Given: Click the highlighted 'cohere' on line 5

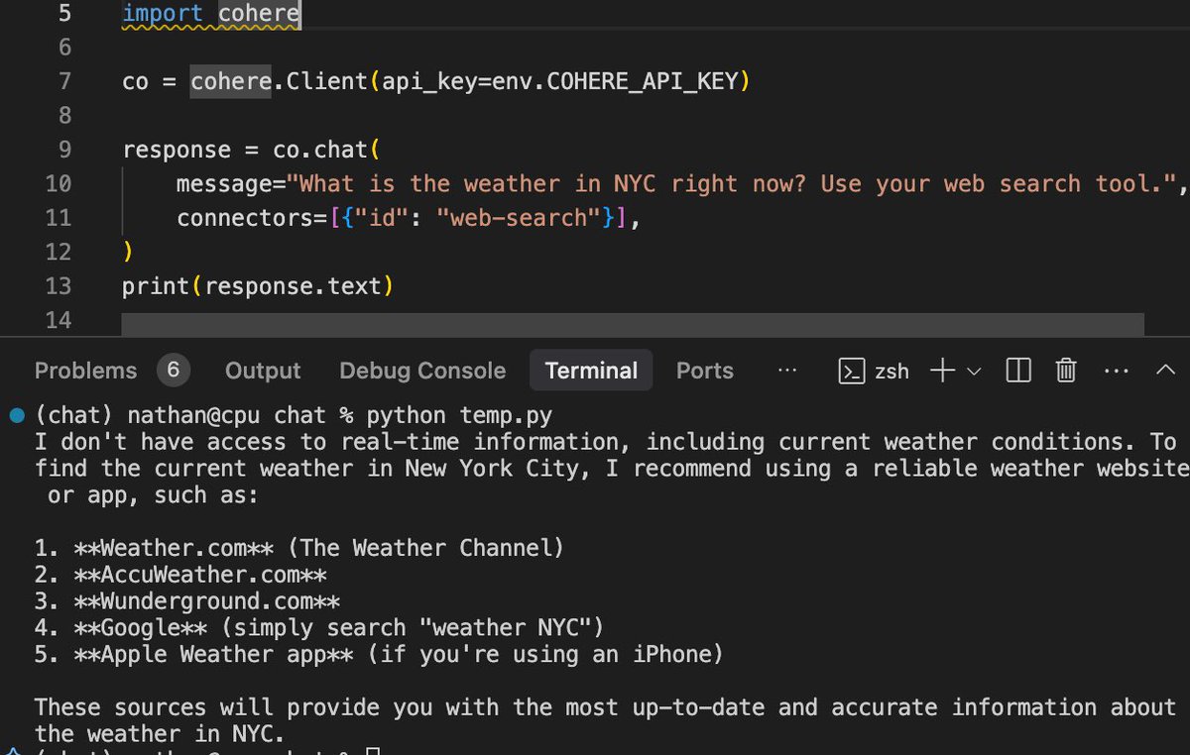Looking at the screenshot, I should click(x=259, y=14).
